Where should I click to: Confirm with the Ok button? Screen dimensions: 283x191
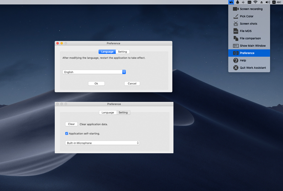coord(96,84)
